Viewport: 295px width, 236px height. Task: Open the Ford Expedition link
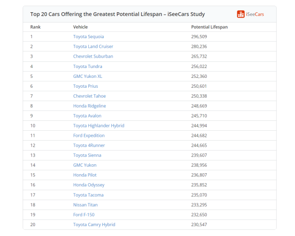pos(89,135)
